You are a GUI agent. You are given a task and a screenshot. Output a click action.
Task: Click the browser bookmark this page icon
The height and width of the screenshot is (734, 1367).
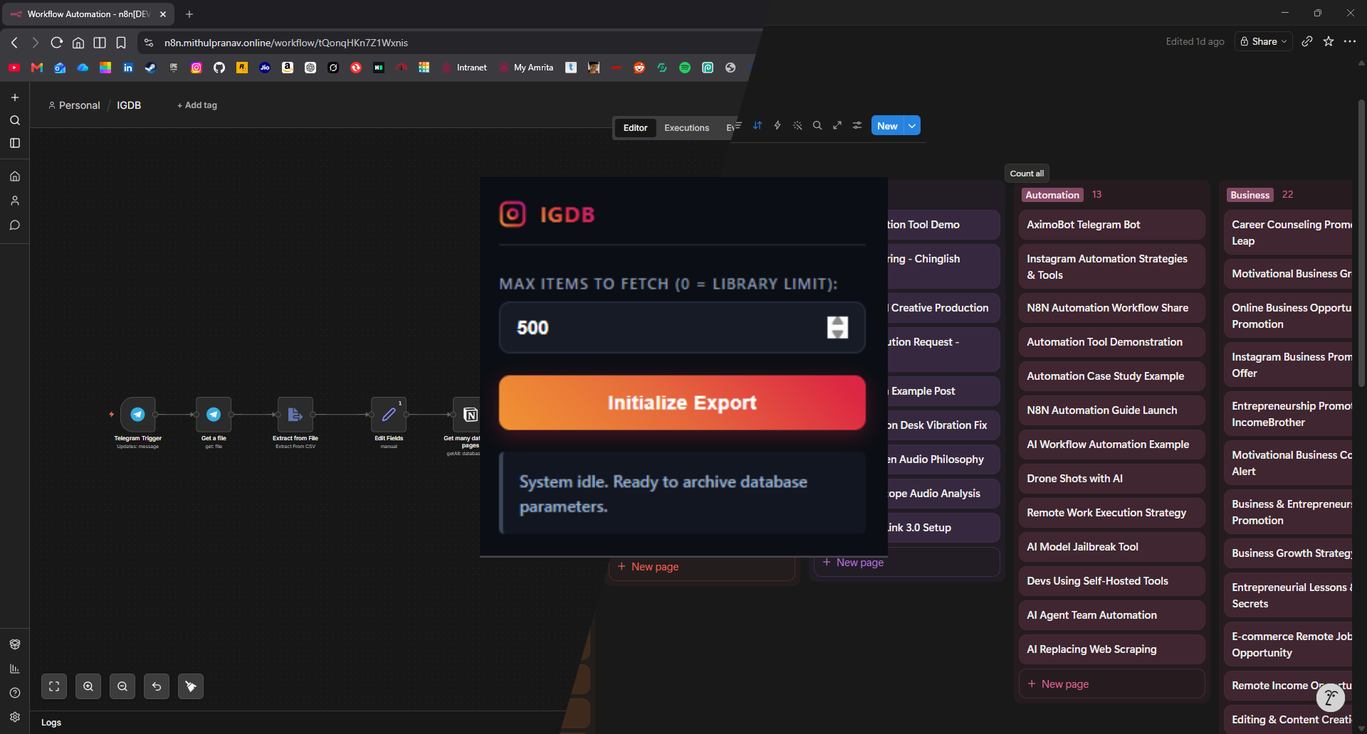tap(121, 43)
